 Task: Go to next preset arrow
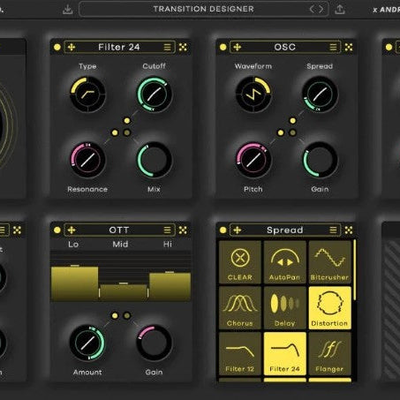321,9
